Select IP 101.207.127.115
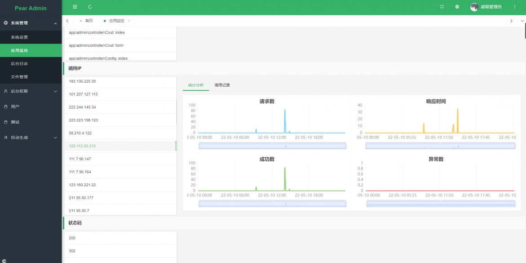This screenshot has height=263, width=526. [120, 94]
